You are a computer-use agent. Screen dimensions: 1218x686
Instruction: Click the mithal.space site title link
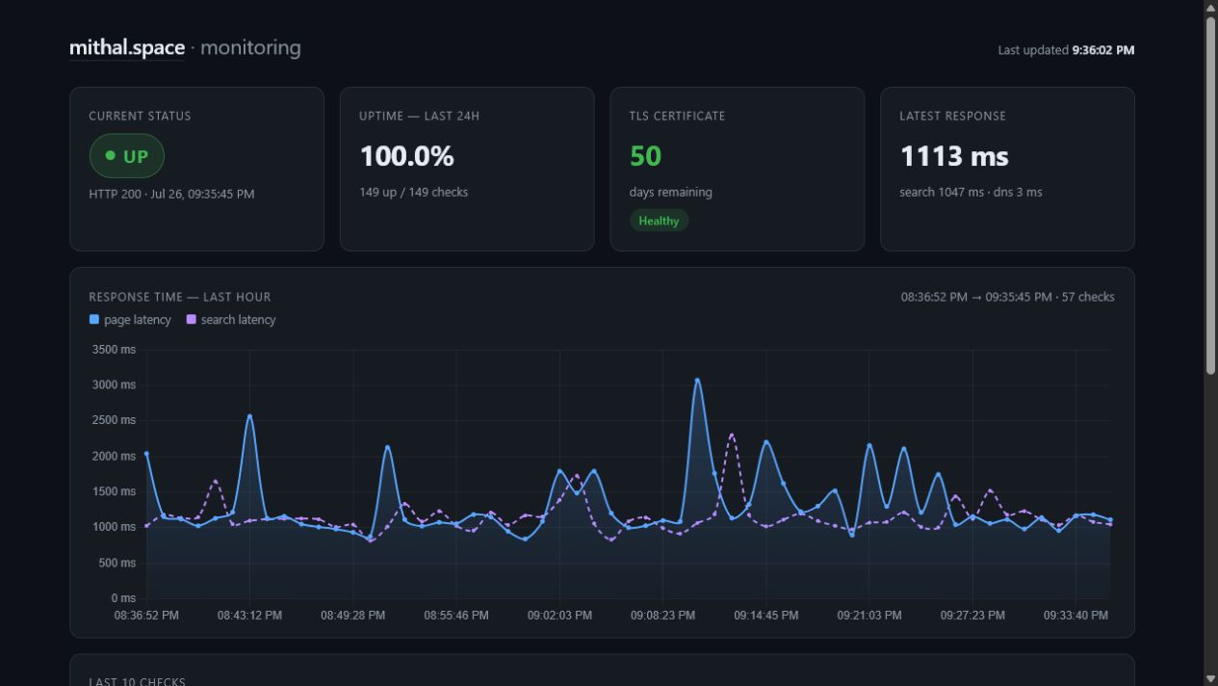click(127, 47)
